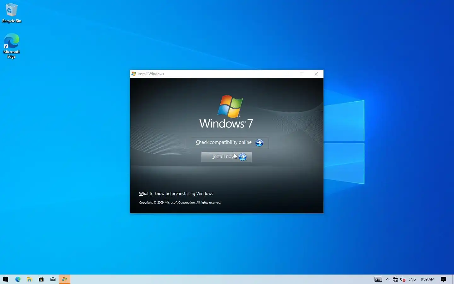Open the network status tray icon
The height and width of the screenshot is (284, 454).
point(395,279)
